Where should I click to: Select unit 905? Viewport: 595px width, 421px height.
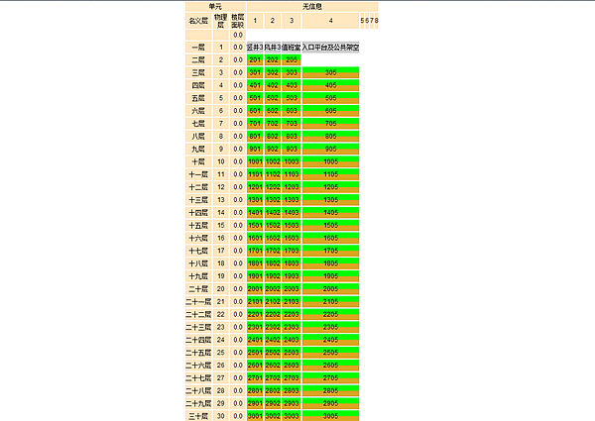click(330, 149)
